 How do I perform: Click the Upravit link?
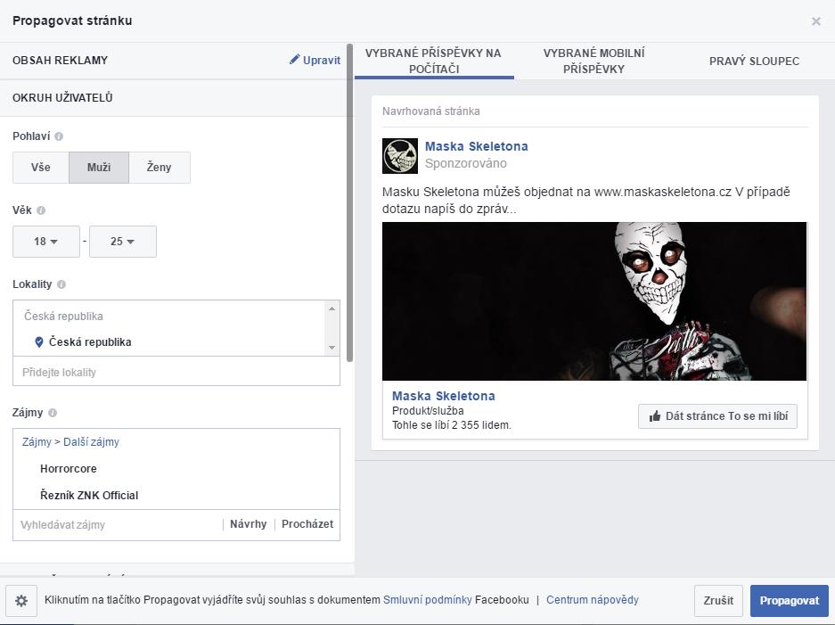321,61
